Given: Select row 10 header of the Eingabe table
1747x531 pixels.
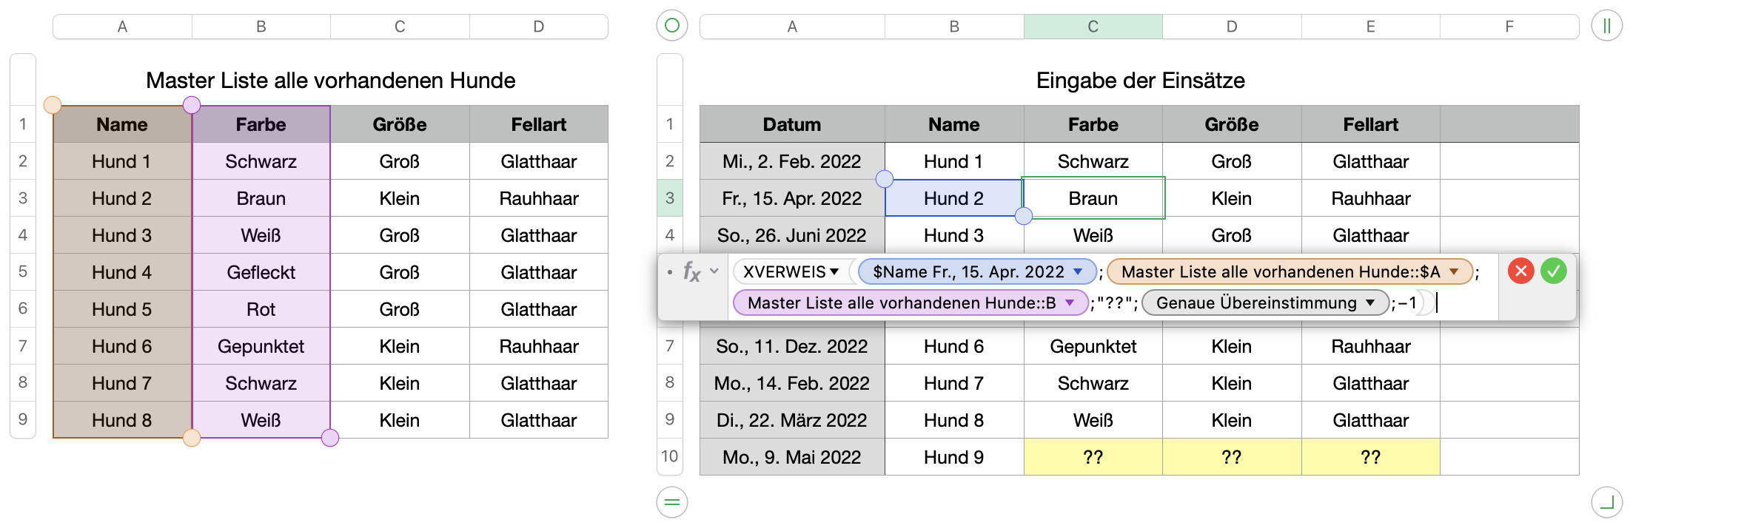Looking at the screenshot, I should [669, 456].
